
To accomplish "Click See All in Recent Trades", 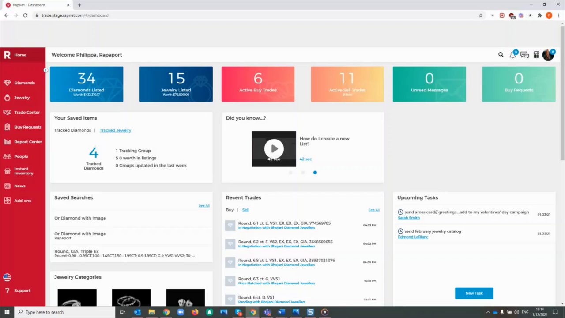I will [374, 210].
